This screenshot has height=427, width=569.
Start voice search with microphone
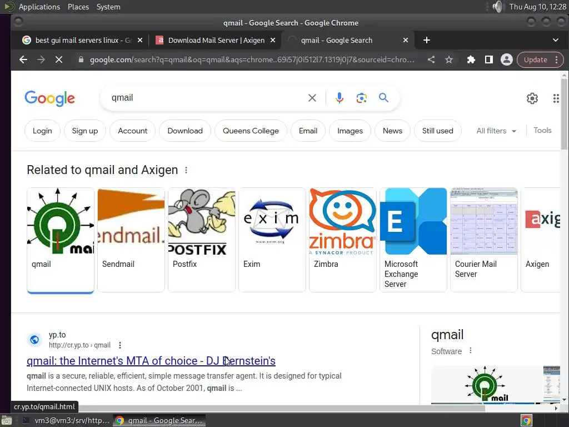(x=340, y=98)
